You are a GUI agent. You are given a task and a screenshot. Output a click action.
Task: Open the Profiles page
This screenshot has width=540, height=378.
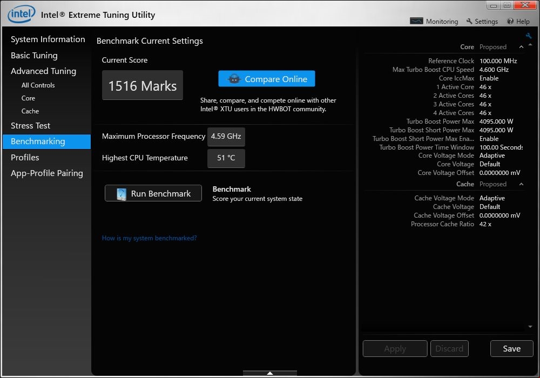[x=25, y=157]
